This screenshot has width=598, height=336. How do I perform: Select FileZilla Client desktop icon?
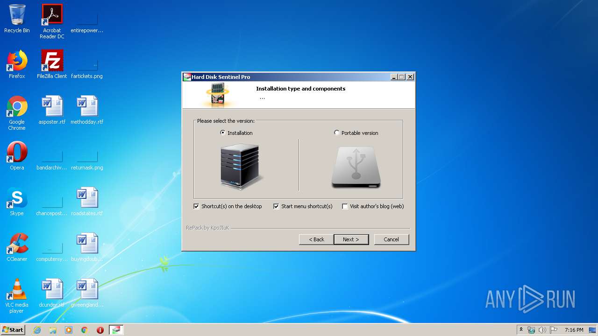(52, 64)
